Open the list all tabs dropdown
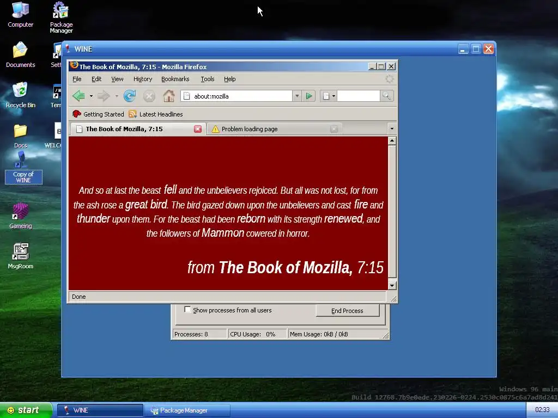This screenshot has height=418, width=558. (392, 128)
